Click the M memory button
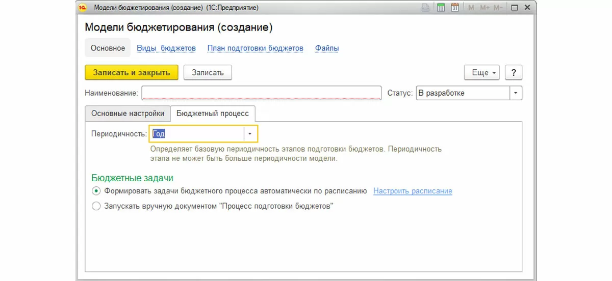 471,8
